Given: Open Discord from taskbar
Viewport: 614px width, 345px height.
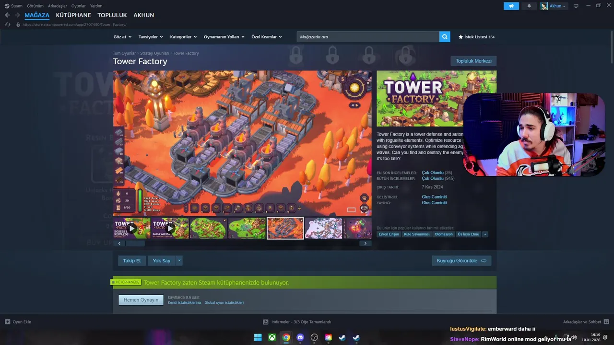Looking at the screenshot, I should coord(300,337).
